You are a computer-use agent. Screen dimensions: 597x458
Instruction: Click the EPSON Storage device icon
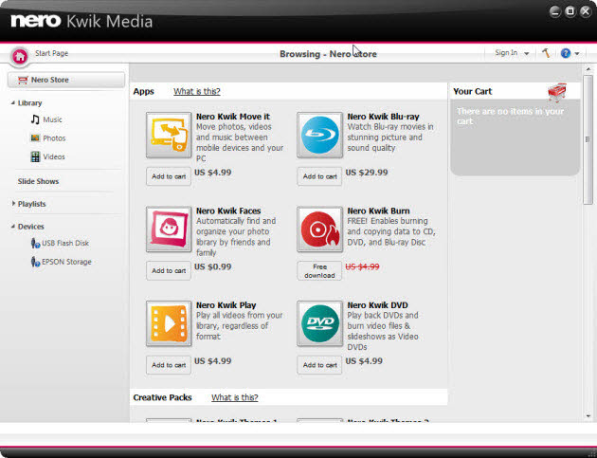pyautogui.click(x=35, y=262)
